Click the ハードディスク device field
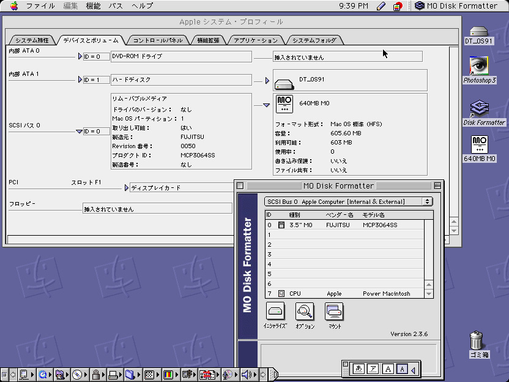Image resolution: width=509 pixels, height=382 pixels. tap(181, 80)
